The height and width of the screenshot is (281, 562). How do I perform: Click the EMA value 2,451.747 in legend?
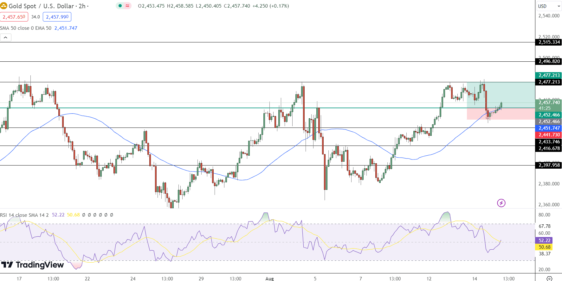(66, 28)
